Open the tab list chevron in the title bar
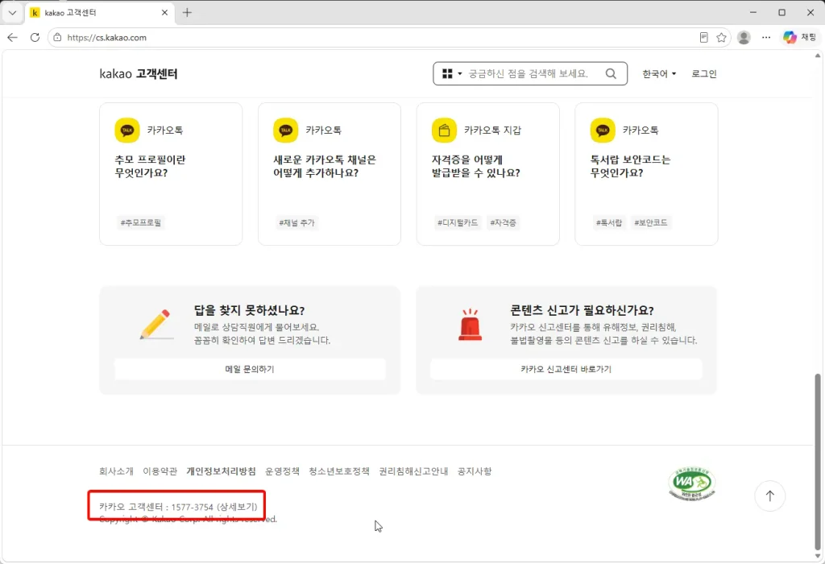The height and width of the screenshot is (564, 825). (x=12, y=13)
